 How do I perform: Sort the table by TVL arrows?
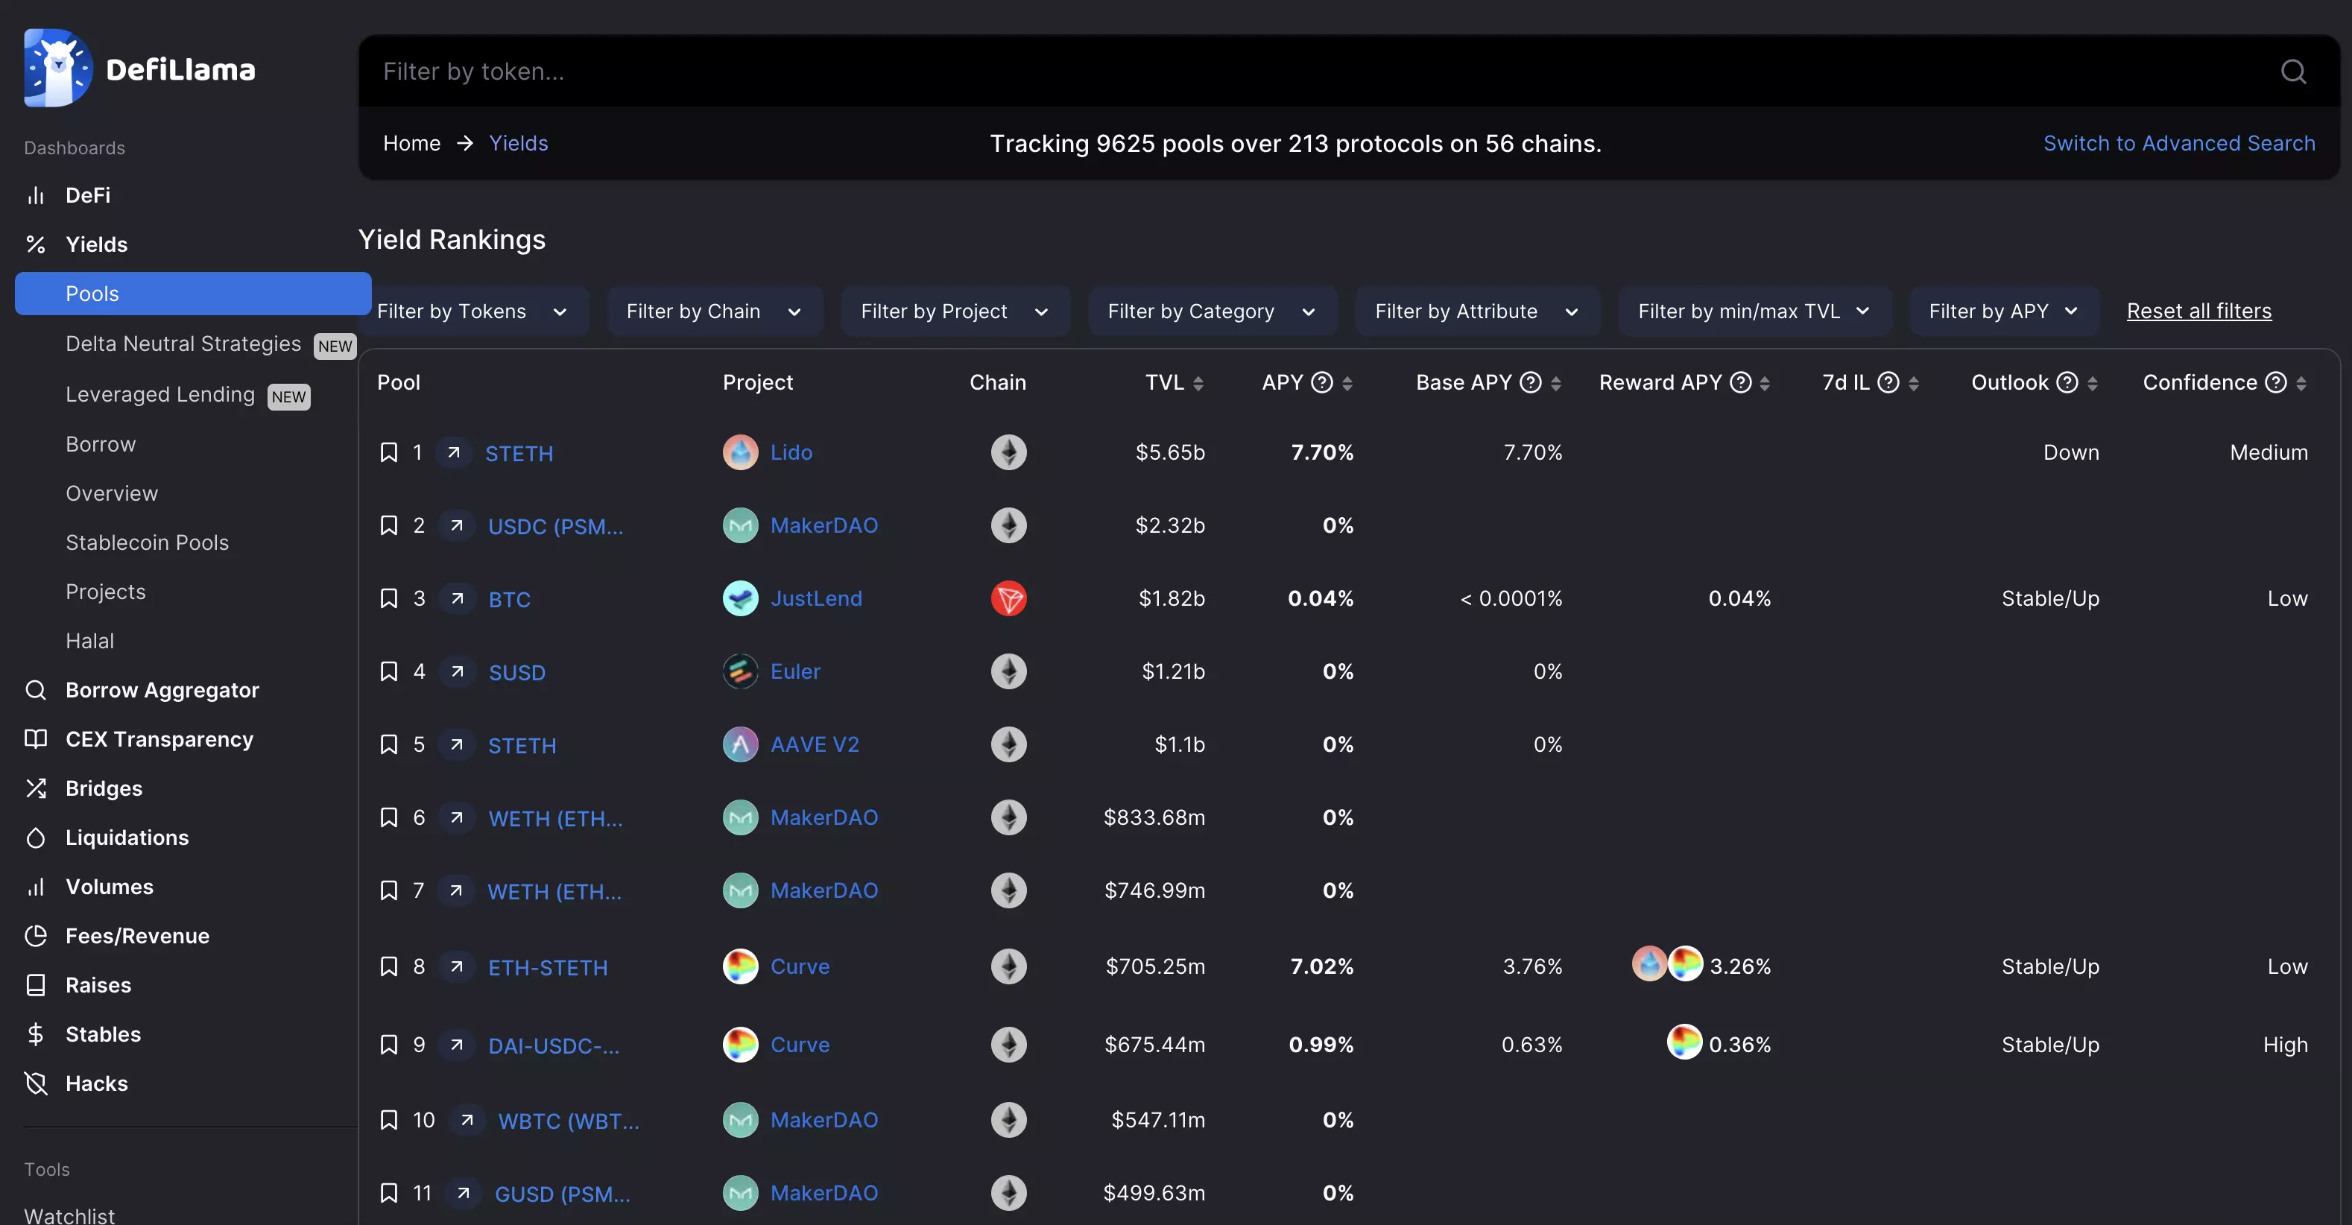1198,384
